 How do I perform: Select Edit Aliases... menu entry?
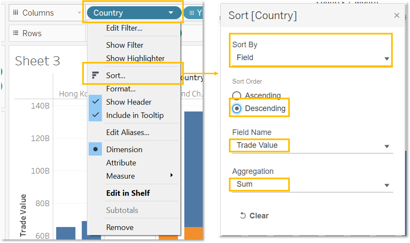128,132
